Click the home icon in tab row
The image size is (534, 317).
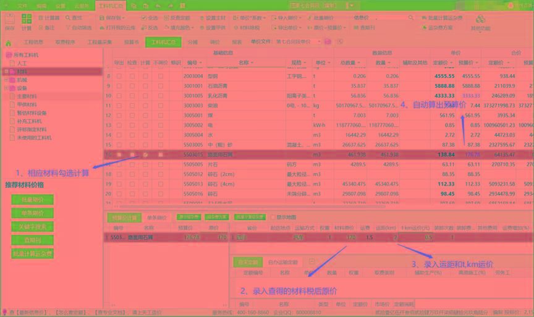(8, 43)
